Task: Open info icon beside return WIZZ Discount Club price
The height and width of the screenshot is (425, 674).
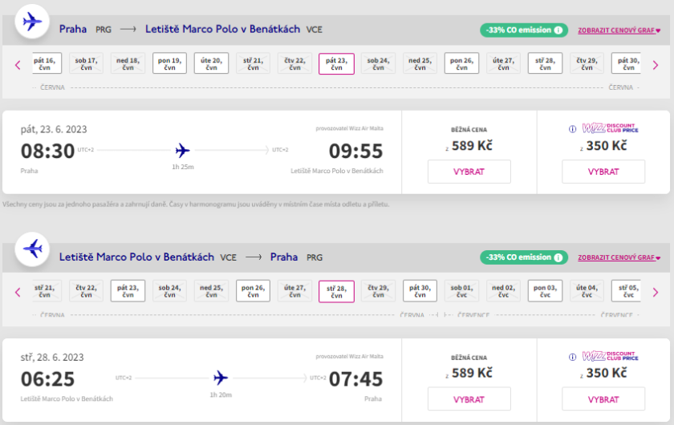Action: 572,356
